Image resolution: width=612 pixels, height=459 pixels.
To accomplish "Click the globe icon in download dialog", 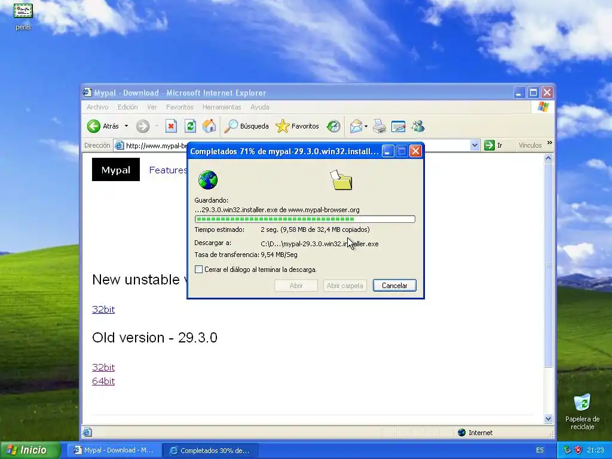I will (207, 180).
